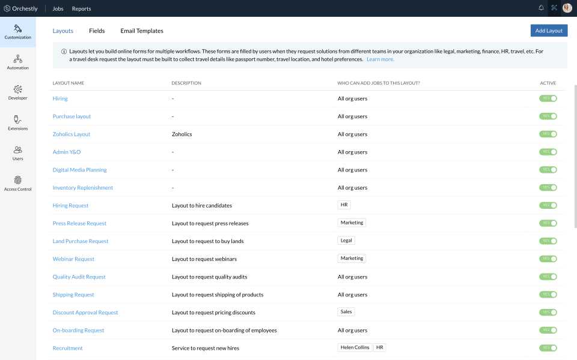577x360 pixels.
Task: Switch to the Fields tab
Action: (97, 31)
